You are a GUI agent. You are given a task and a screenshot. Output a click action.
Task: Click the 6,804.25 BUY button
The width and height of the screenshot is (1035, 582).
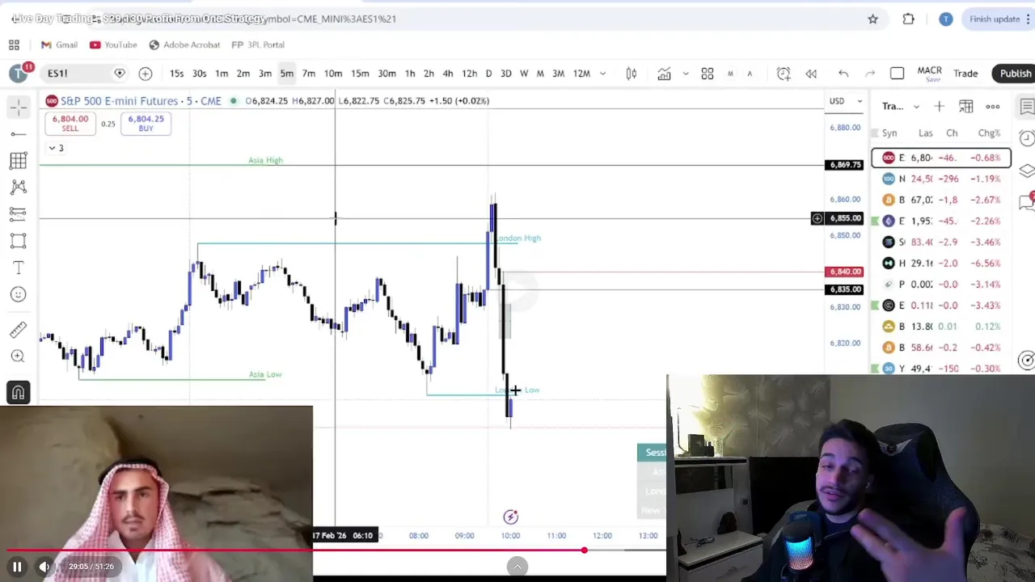[x=146, y=123]
